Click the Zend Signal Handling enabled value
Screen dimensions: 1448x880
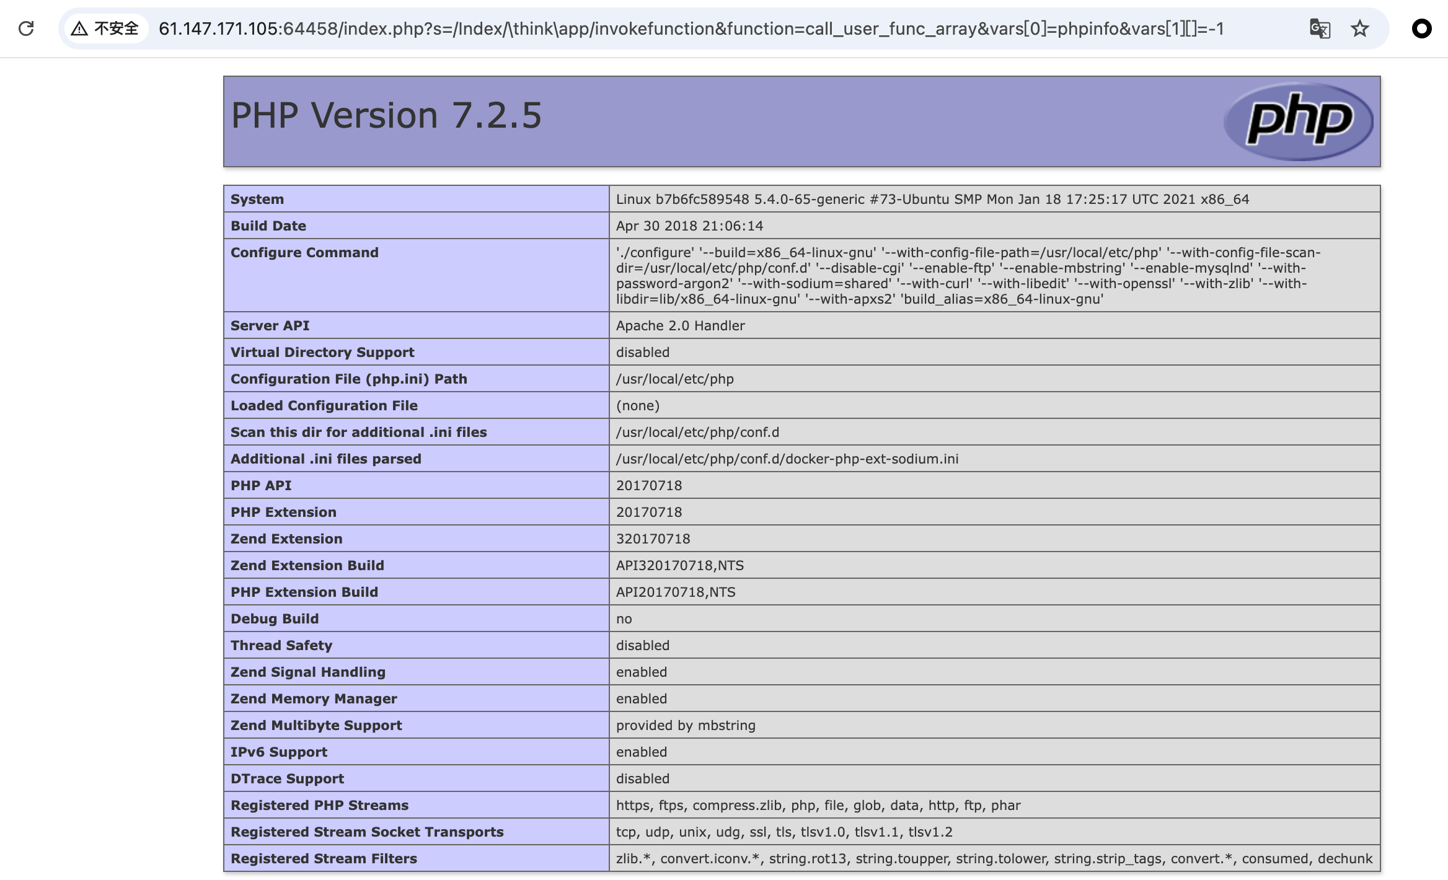pos(641,672)
